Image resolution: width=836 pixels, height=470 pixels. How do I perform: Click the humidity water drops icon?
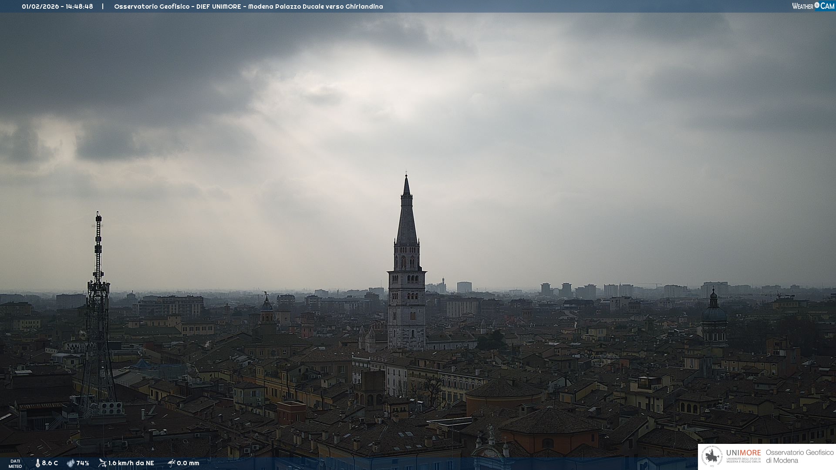(71, 463)
